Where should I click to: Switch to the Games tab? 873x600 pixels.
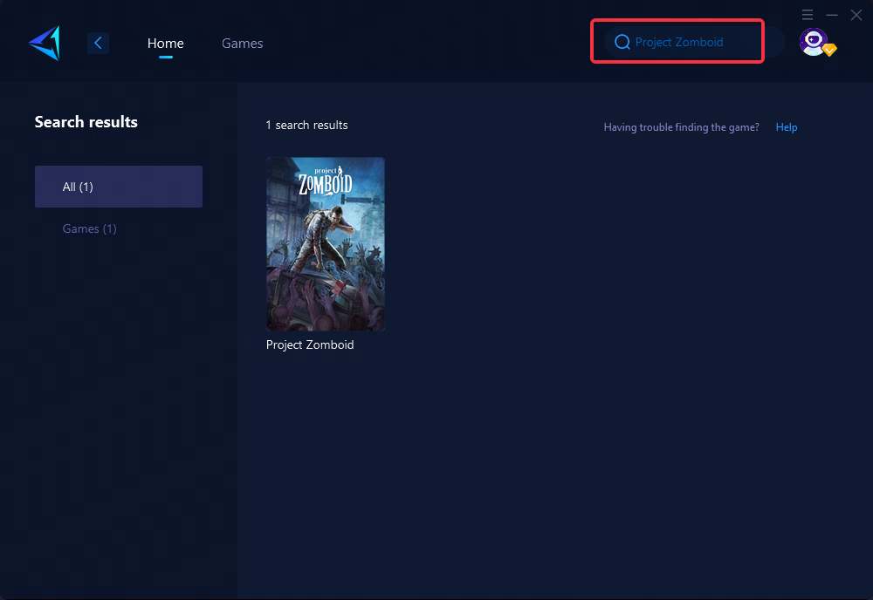pyautogui.click(x=242, y=44)
